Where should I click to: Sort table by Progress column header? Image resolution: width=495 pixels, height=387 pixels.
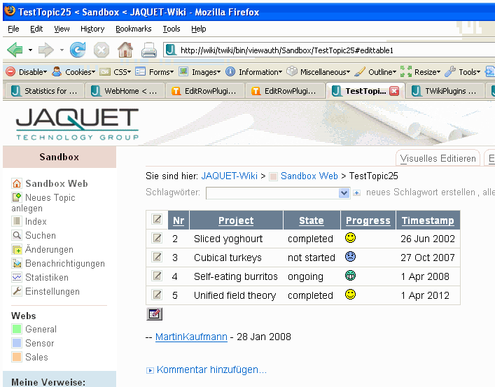click(368, 220)
